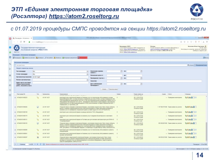Go to next page of procedures list
Screen dimensions: 213x160
pos(35,144)
